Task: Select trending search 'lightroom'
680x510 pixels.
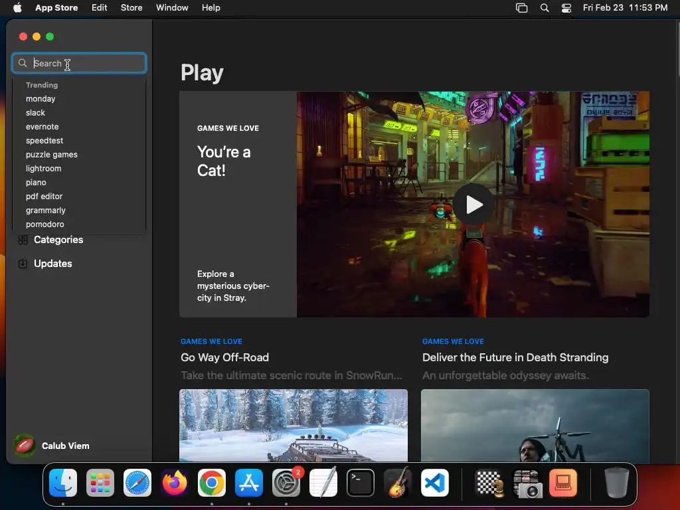Action: (43, 168)
